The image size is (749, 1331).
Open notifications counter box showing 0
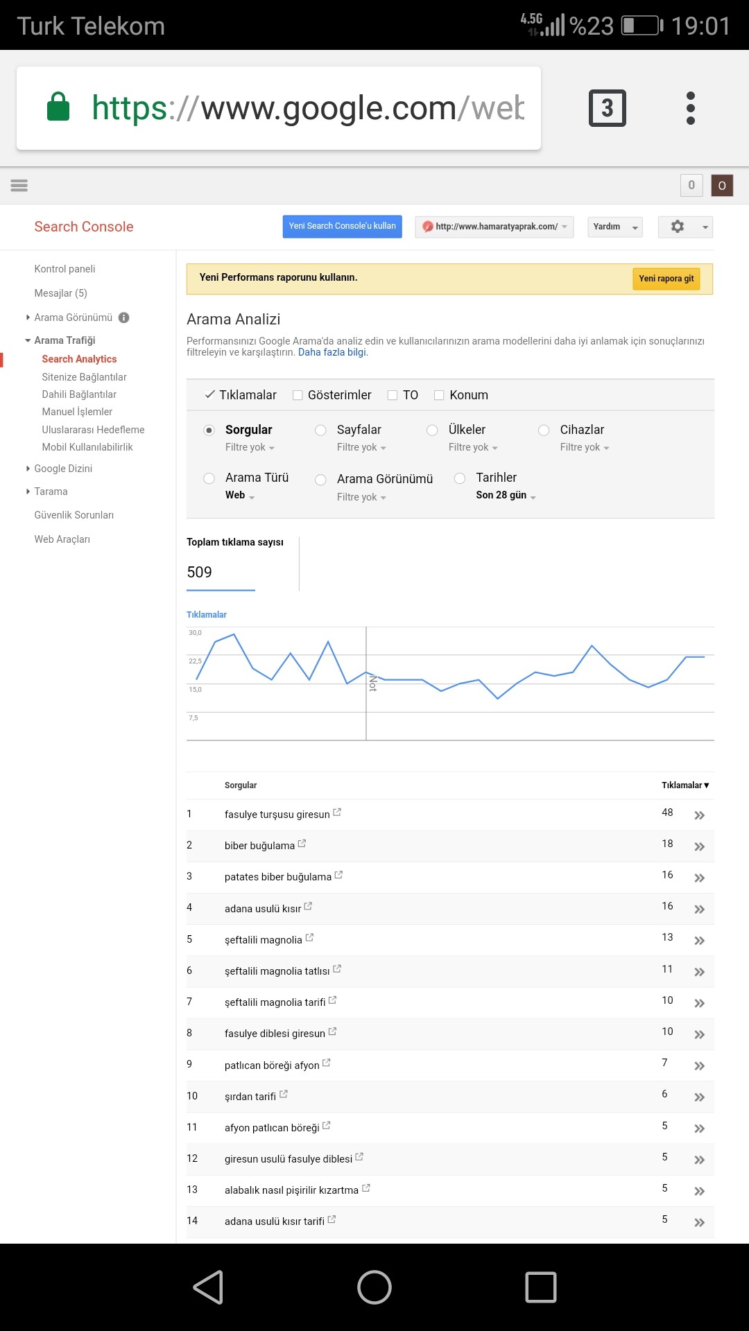[691, 185]
